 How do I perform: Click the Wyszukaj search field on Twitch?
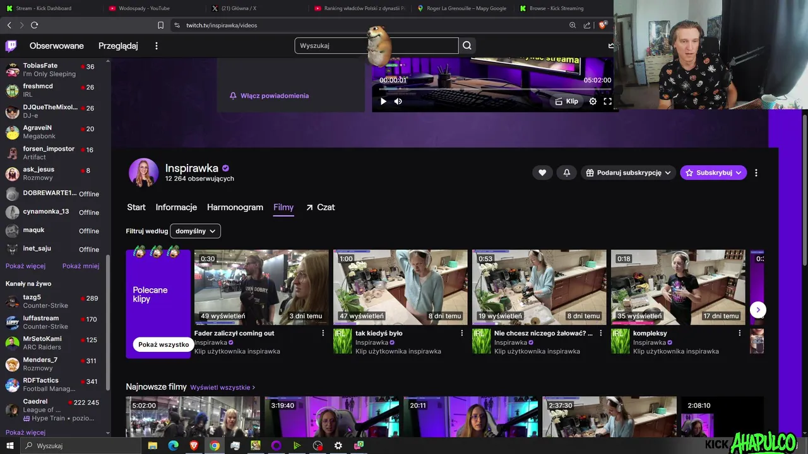[376, 45]
